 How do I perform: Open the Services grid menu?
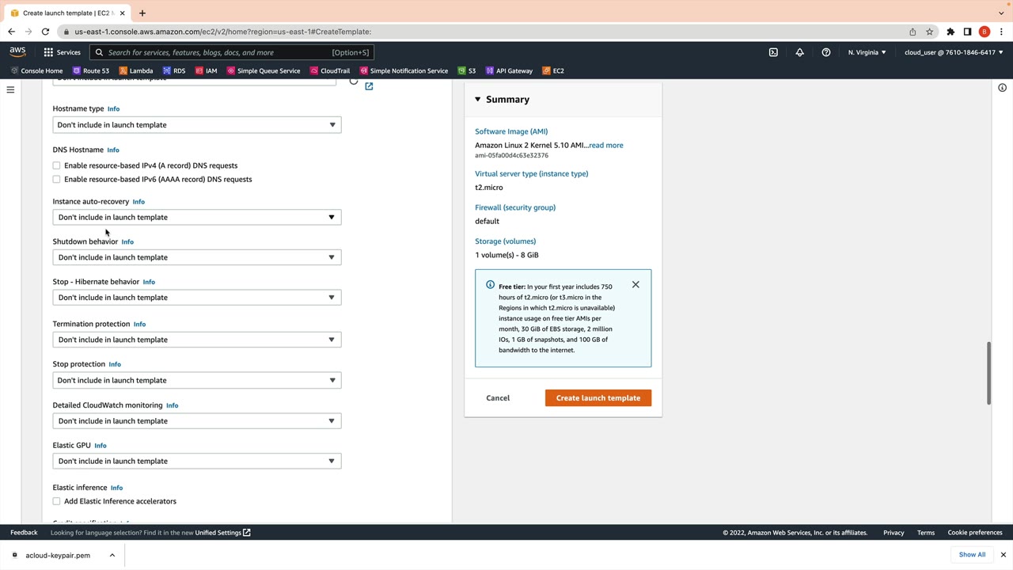(x=62, y=52)
